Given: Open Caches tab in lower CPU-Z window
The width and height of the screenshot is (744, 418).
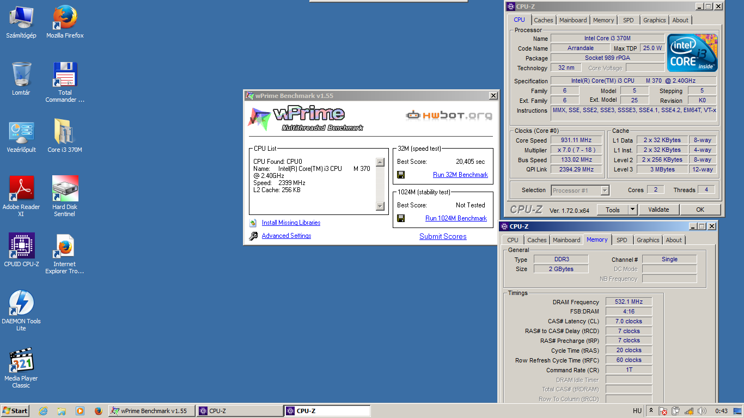Looking at the screenshot, I should (x=536, y=240).
